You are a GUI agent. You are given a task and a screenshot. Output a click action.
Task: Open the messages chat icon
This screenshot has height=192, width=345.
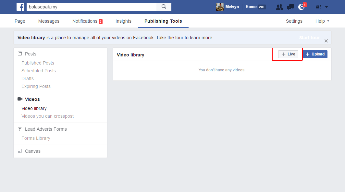(x=290, y=7)
